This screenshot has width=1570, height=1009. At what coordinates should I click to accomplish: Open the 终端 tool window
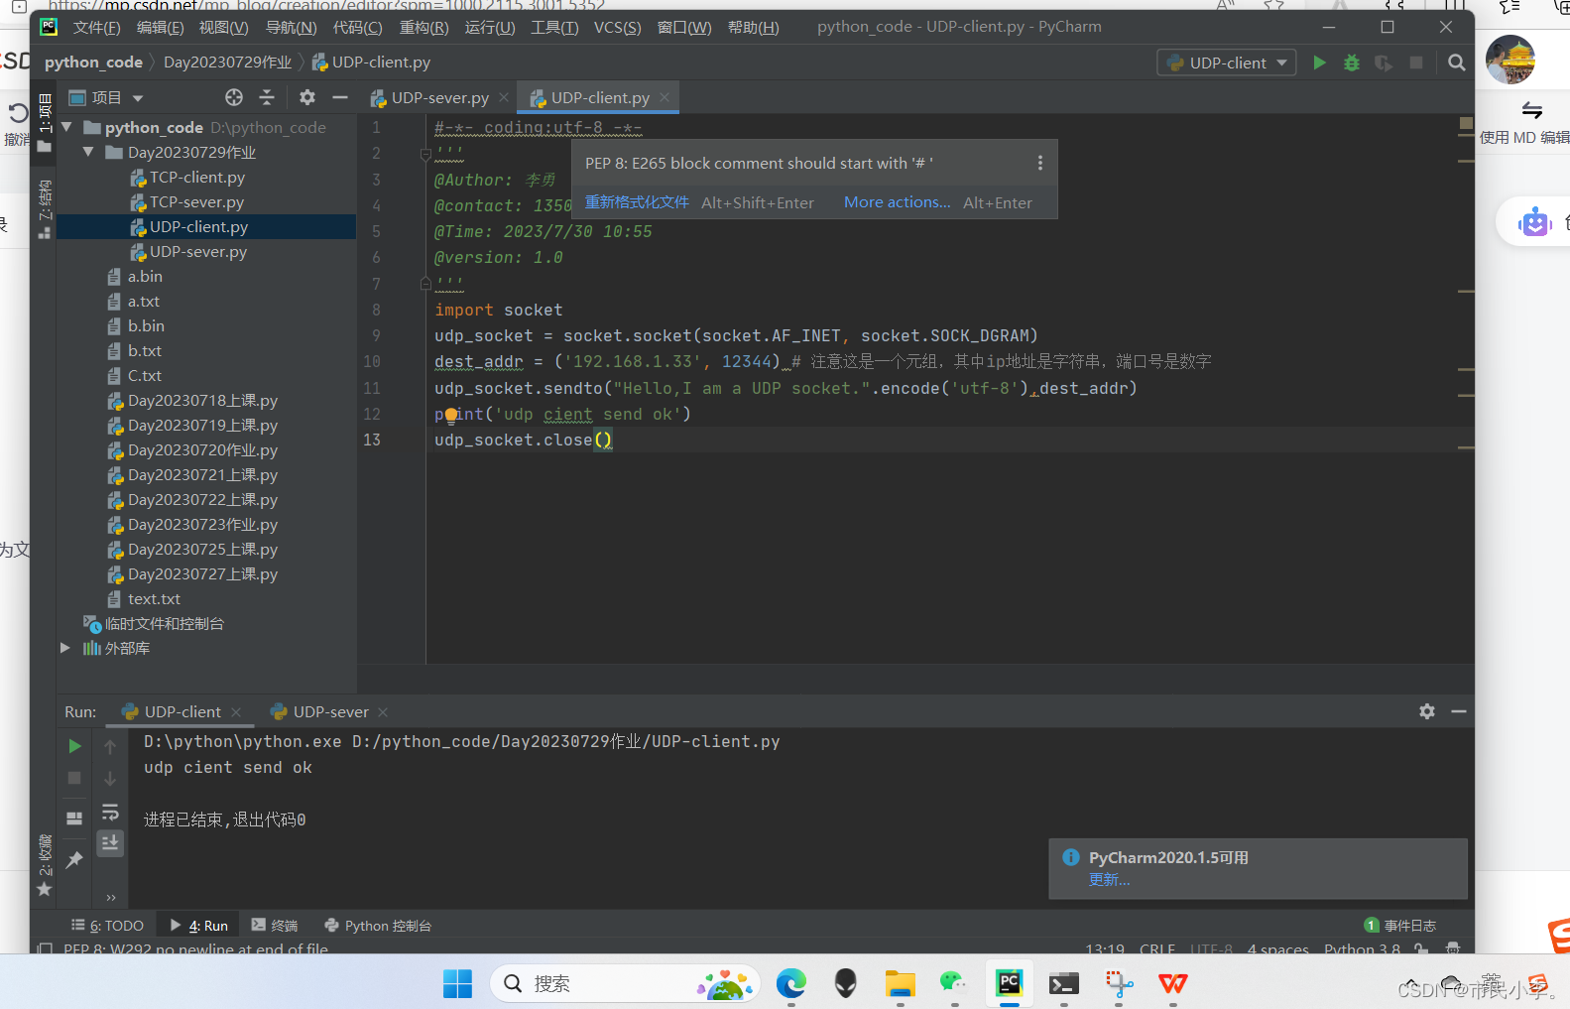[x=275, y=926]
